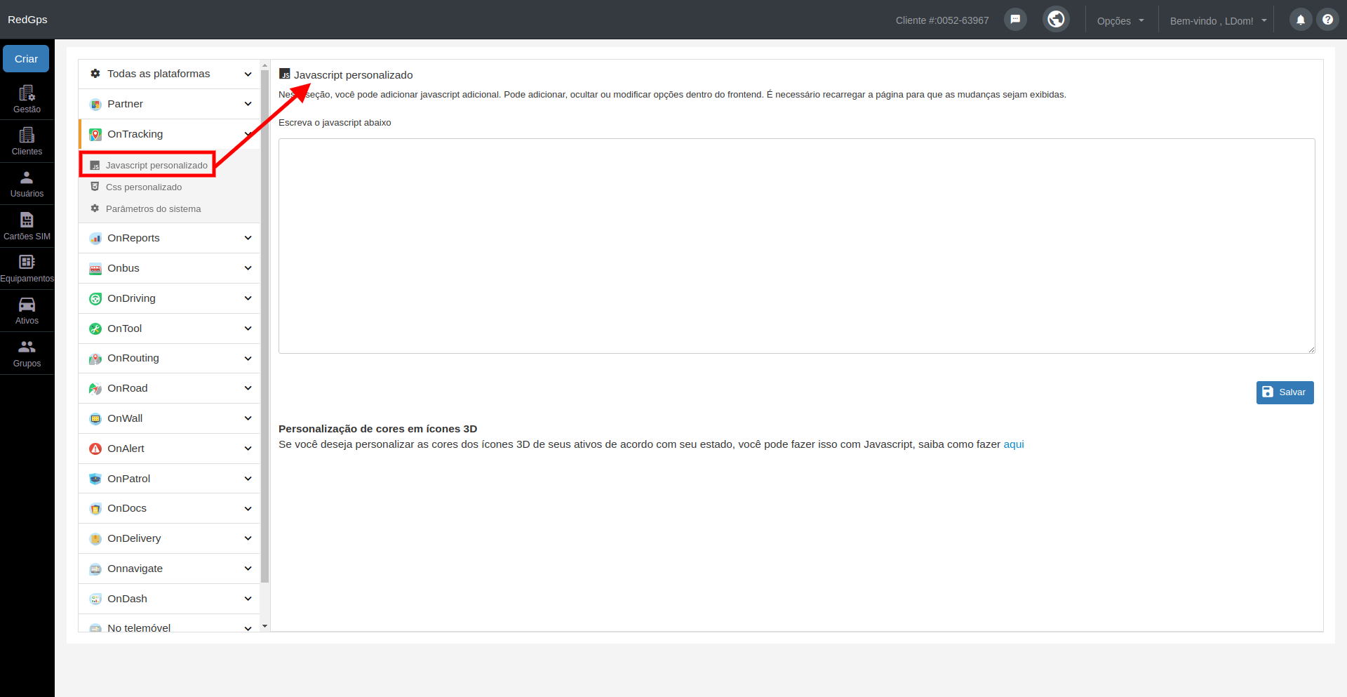
Task: Open the Clientes sidebar icon
Action: (27, 141)
